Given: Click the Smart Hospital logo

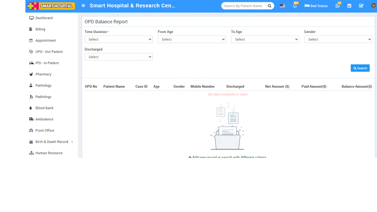Looking at the screenshot, I should [51, 6].
